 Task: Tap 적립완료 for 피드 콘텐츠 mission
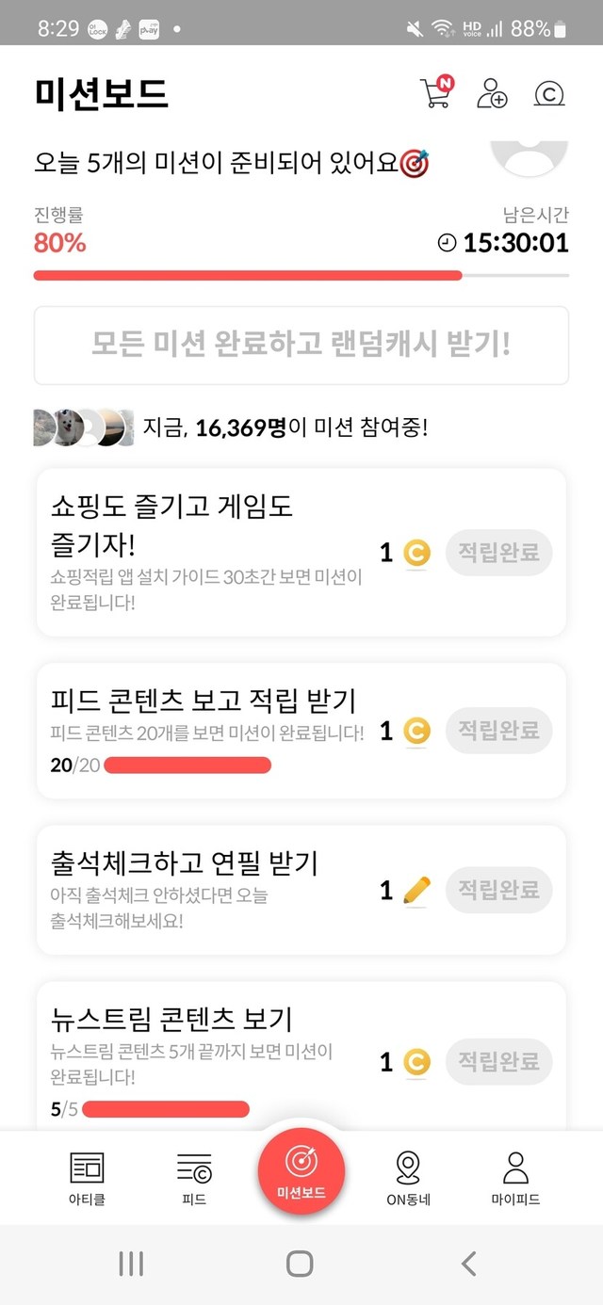[x=498, y=731]
